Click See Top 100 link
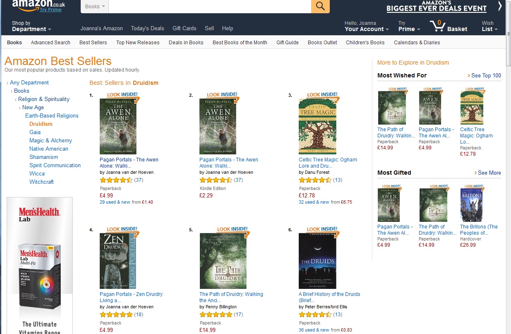The height and width of the screenshot is (334, 511). click(486, 75)
